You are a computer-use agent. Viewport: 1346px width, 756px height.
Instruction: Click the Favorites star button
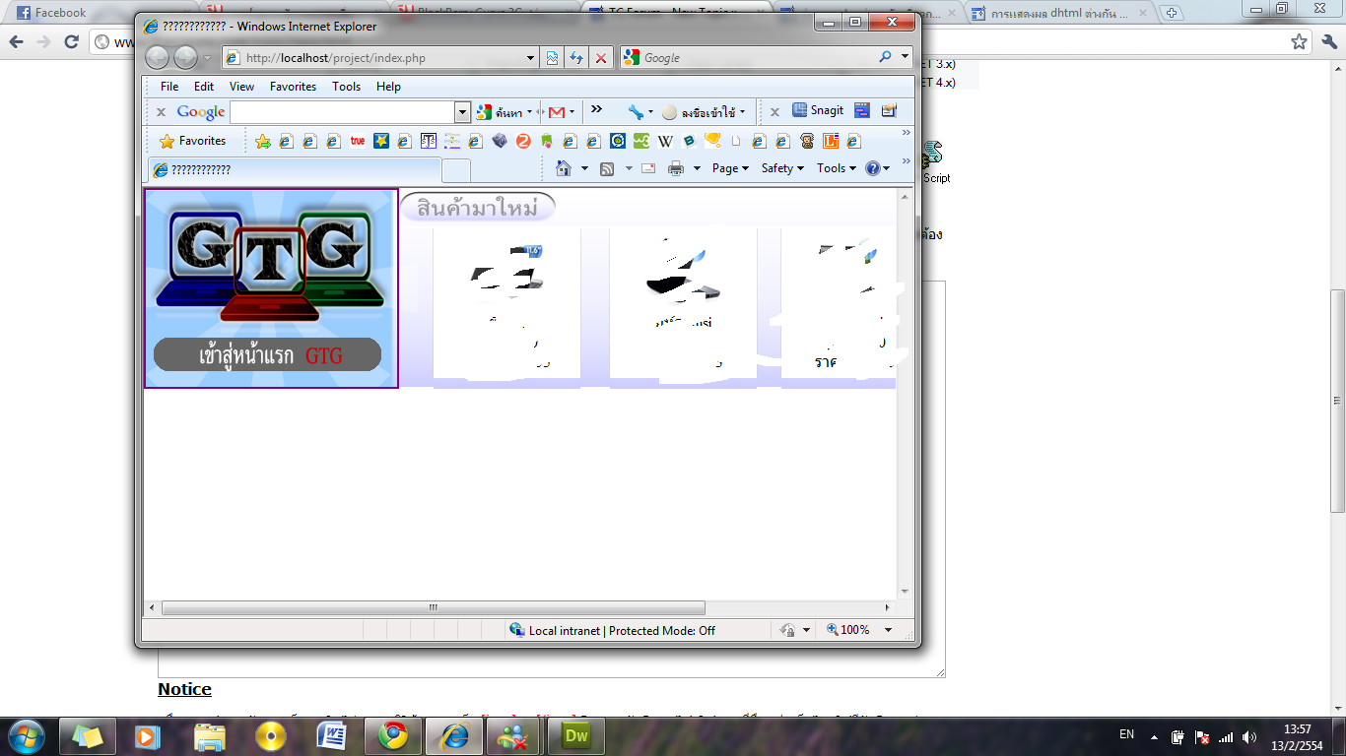point(193,141)
